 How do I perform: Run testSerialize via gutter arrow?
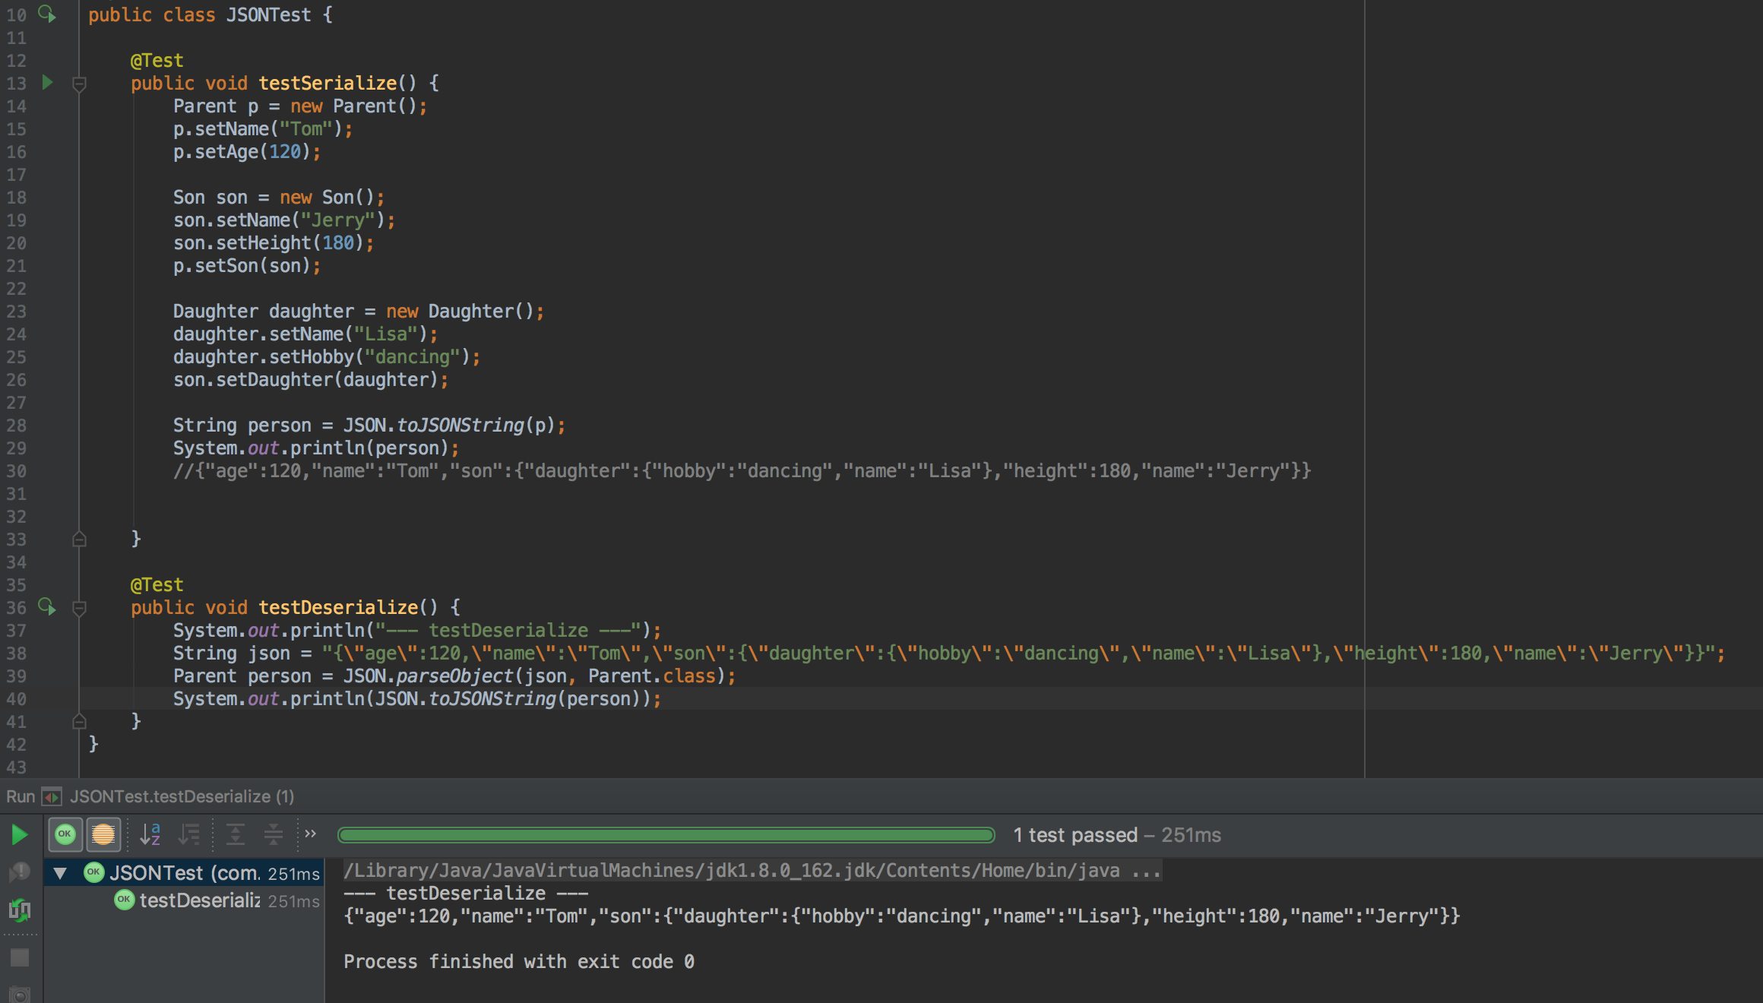pyautogui.click(x=47, y=82)
